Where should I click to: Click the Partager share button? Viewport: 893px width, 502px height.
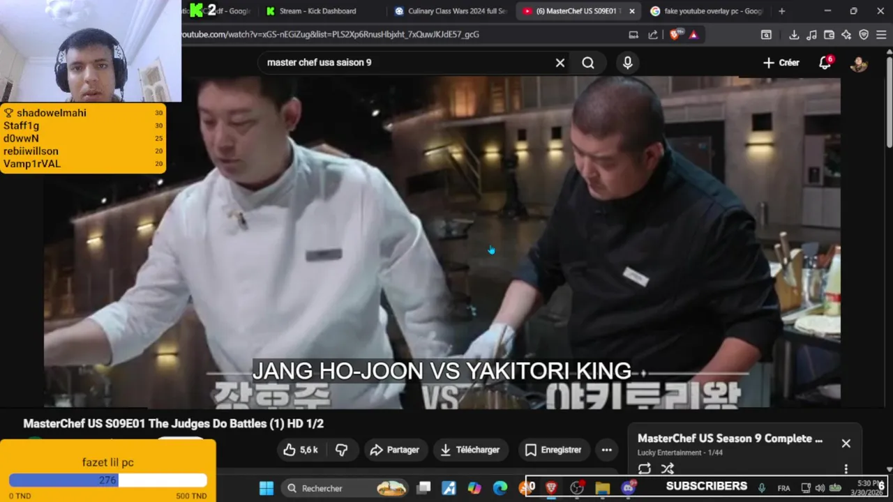click(x=394, y=450)
